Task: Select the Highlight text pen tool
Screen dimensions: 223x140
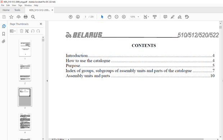Action: coord(173,17)
